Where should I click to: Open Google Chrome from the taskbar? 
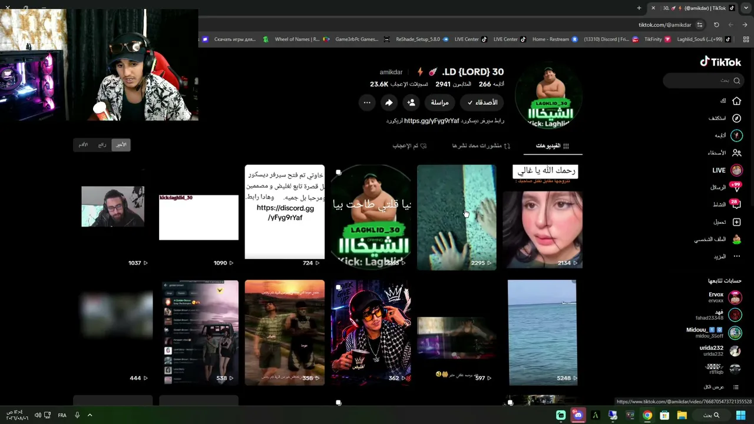tap(647, 415)
